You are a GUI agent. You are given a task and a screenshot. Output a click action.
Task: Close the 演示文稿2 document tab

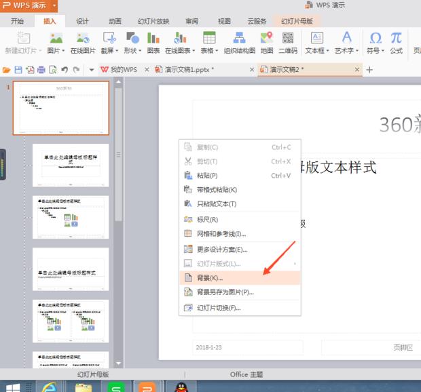point(356,70)
